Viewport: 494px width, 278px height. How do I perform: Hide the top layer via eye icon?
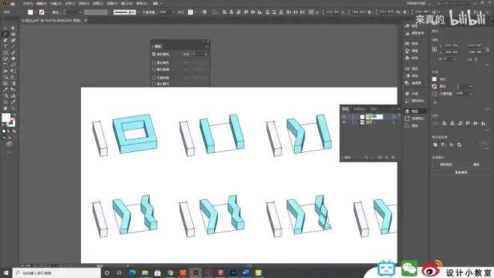(x=344, y=117)
